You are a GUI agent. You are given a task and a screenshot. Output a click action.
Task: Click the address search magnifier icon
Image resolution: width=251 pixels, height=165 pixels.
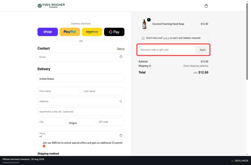pyautogui.click(x=121, y=102)
